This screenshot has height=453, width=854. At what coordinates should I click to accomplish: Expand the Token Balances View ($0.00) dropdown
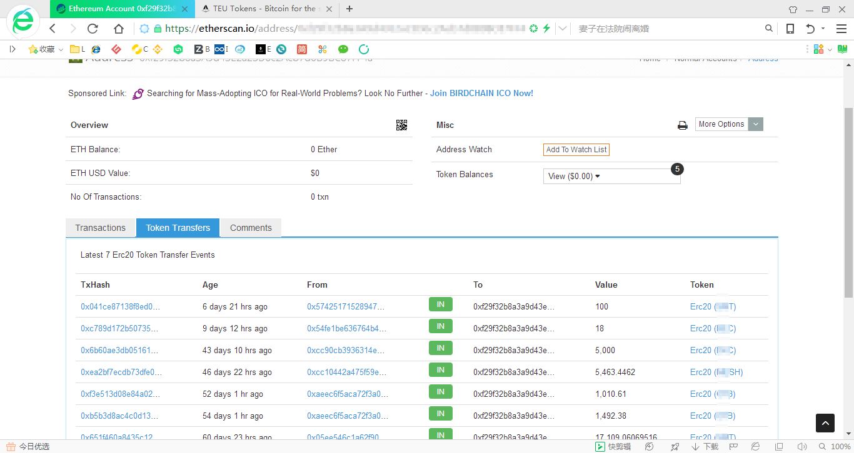coord(572,177)
